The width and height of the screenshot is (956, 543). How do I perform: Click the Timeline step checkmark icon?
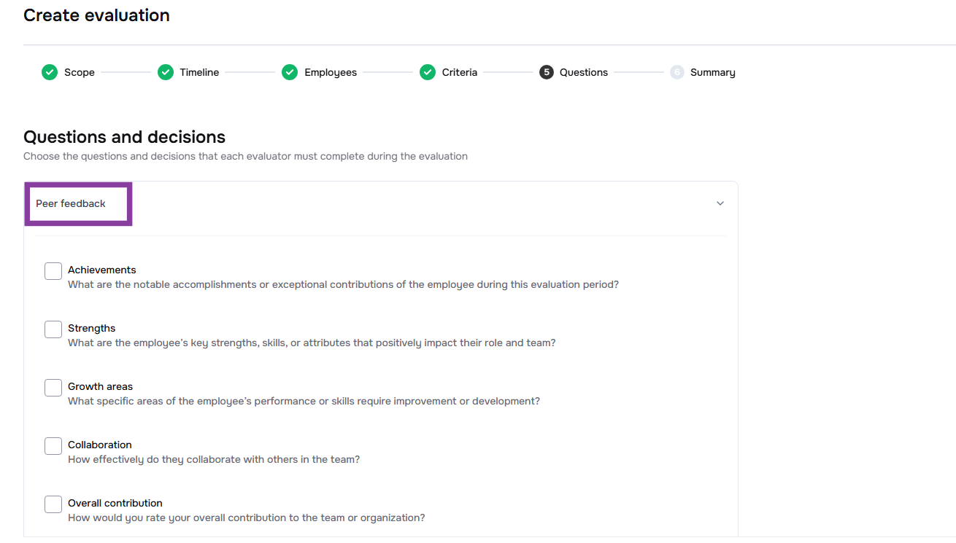click(x=166, y=72)
